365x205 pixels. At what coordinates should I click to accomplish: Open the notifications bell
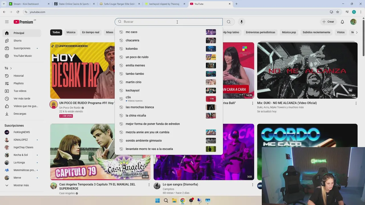[x=342, y=22]
